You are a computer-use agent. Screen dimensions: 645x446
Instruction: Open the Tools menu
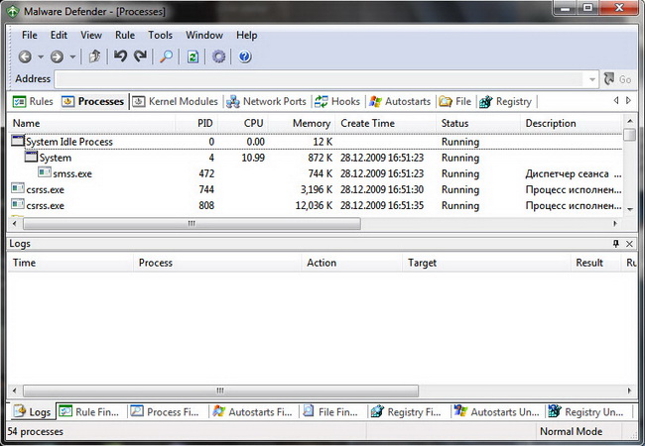point(160,35)
